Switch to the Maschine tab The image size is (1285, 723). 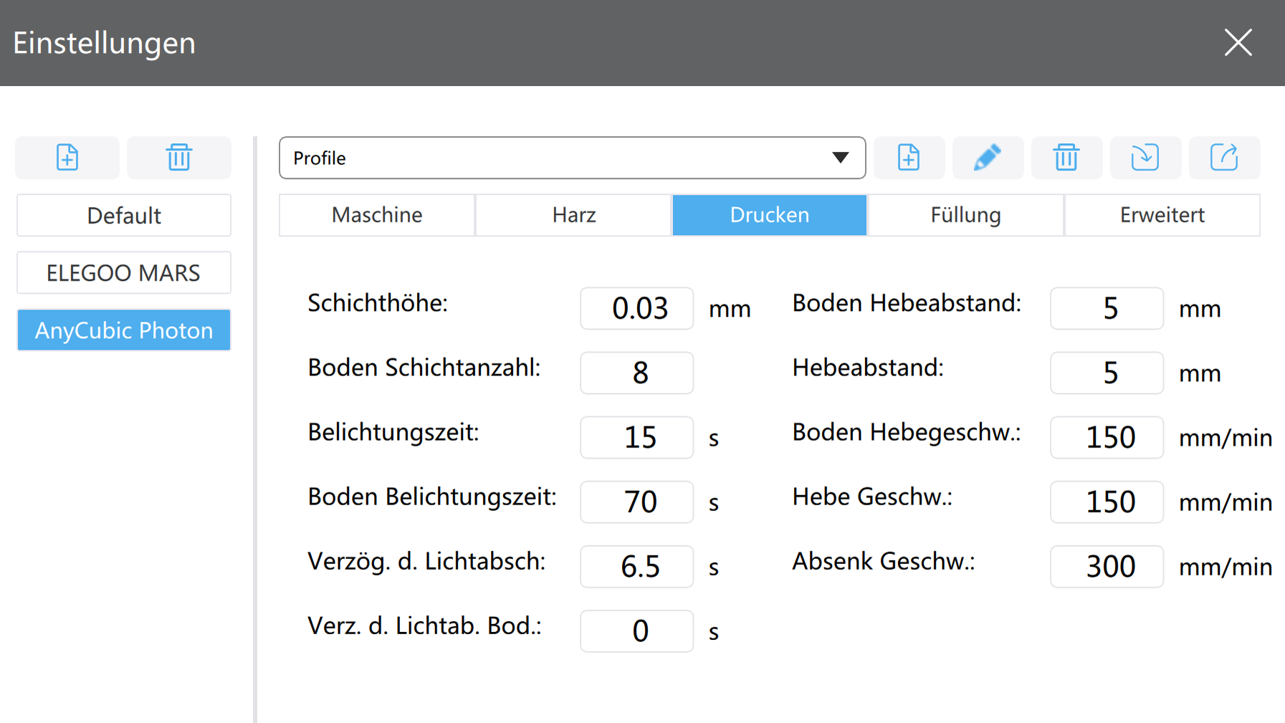[x=377, y=215]
